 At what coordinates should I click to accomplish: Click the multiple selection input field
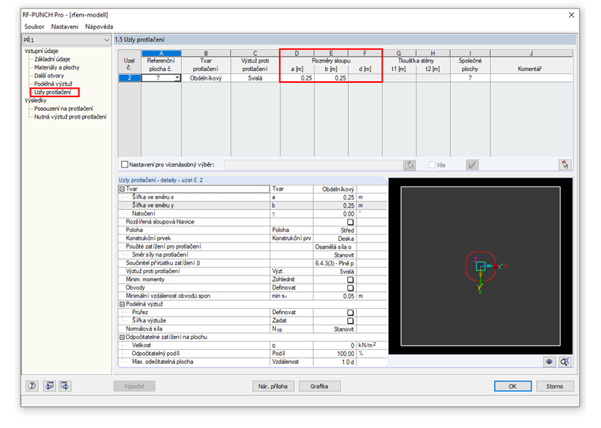tap(313, 165)
